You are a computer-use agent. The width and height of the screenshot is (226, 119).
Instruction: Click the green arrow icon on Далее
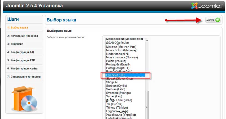218,20
